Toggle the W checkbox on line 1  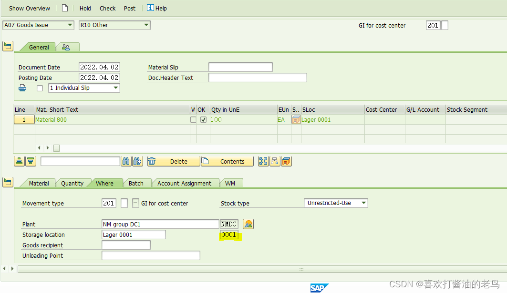coord(193,119)
